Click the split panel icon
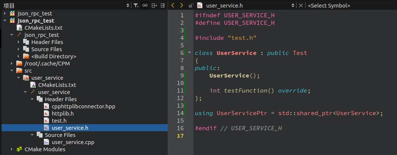 click(154, 5)
